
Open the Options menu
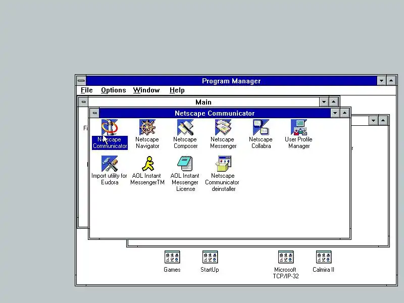point(113,90)
